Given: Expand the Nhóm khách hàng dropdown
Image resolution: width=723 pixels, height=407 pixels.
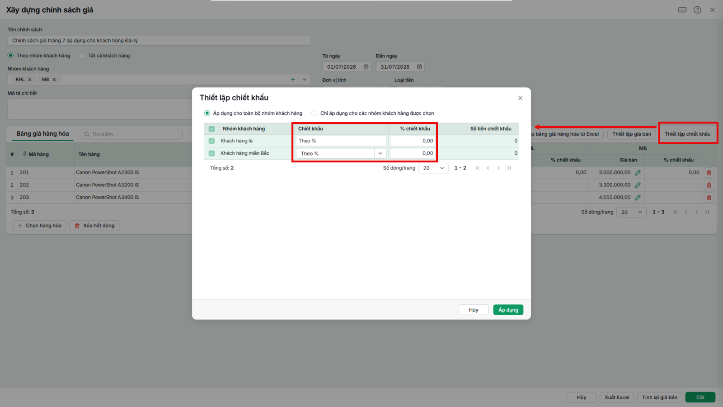Looking at the screenshot, I should 305,80.
